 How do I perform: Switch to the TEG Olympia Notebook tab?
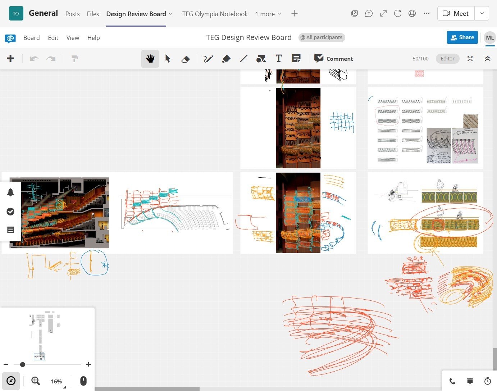(x=215, y=14)
